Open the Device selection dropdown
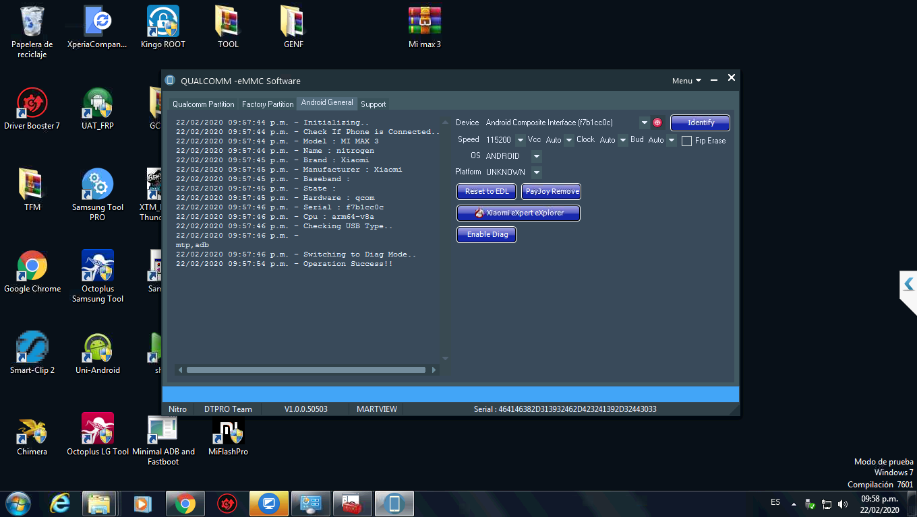 pos(645,123)
